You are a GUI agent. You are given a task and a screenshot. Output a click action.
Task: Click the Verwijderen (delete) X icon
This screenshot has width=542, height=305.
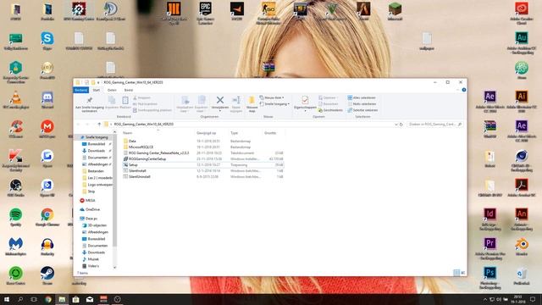[x=220, y=100]
